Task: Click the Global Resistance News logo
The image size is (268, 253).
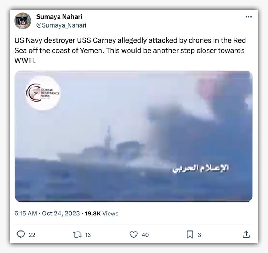Action: pos(43,93)
